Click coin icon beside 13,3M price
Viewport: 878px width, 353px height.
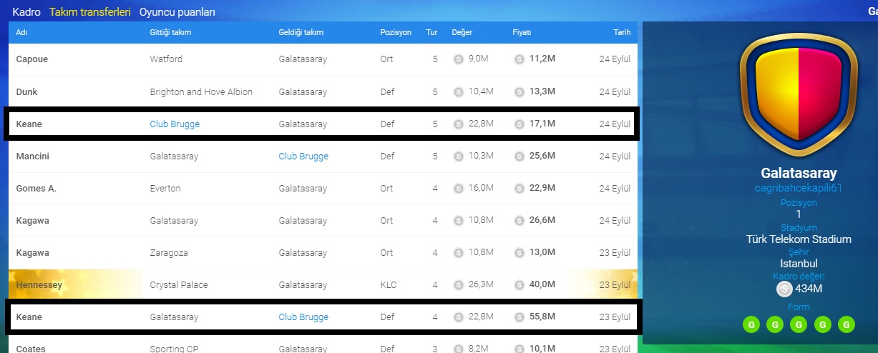click(520, 91)
